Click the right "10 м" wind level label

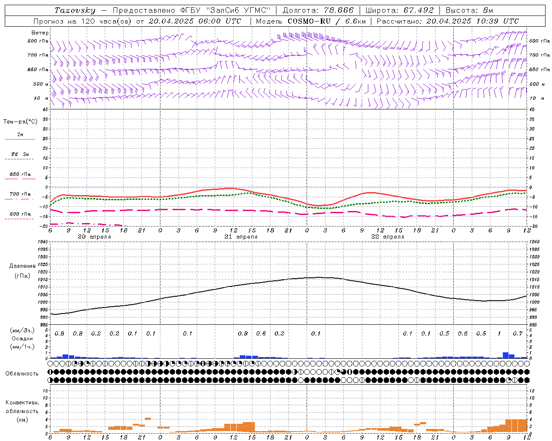pyautogui.click(x=536, y=98)
